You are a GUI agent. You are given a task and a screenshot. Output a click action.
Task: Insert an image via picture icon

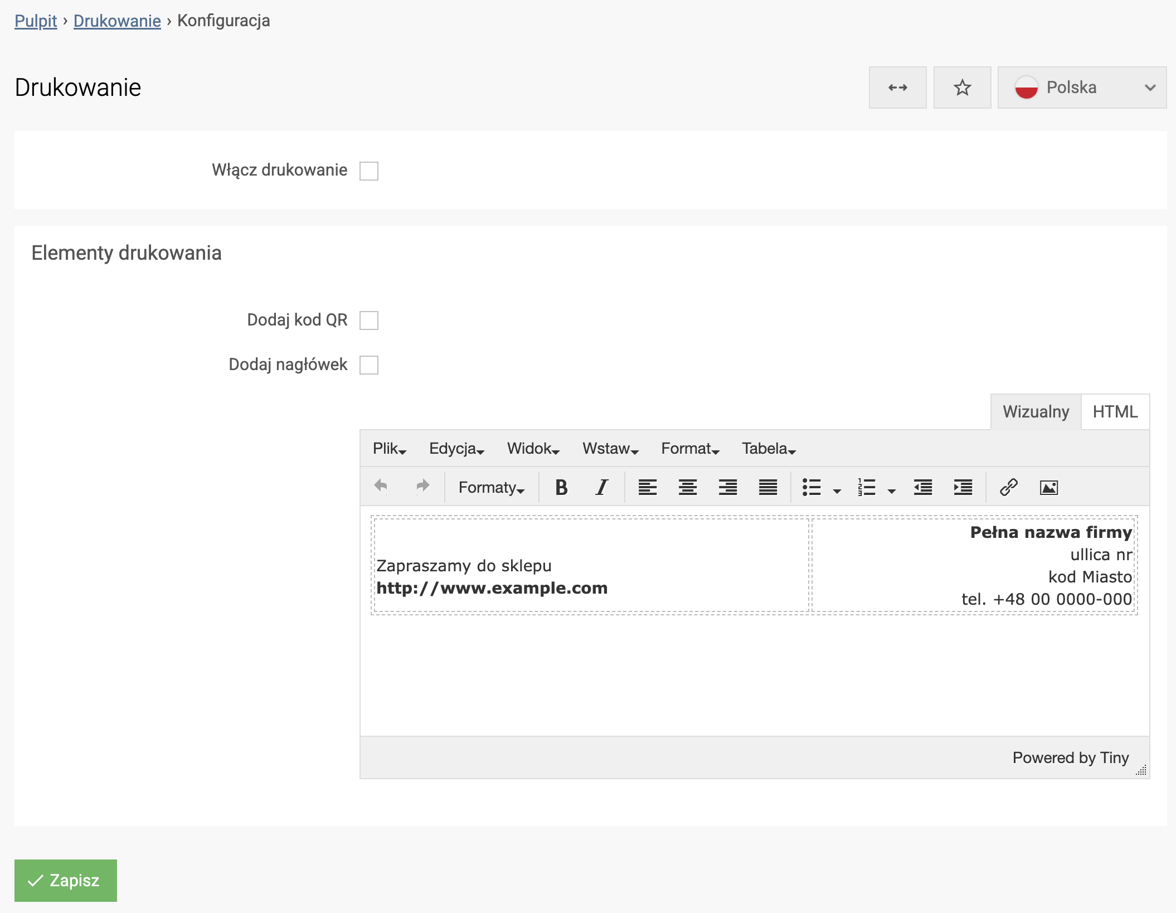1048,487
